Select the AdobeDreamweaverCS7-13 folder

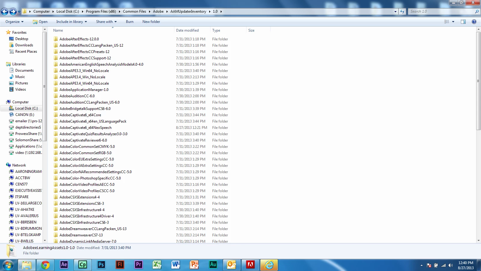[81, 235]
